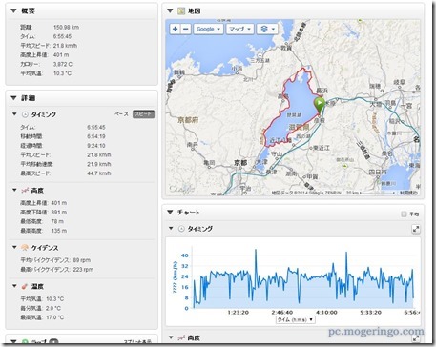Click the max cadence value 223 rpm
Viewport: 436px width, 347px height.
83,270
